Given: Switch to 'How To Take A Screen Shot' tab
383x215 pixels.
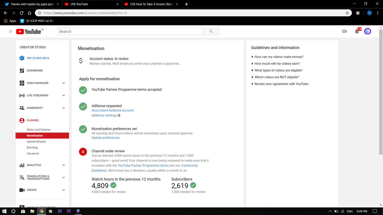Looking at the screenshot, I should click(x=152, y=4).
